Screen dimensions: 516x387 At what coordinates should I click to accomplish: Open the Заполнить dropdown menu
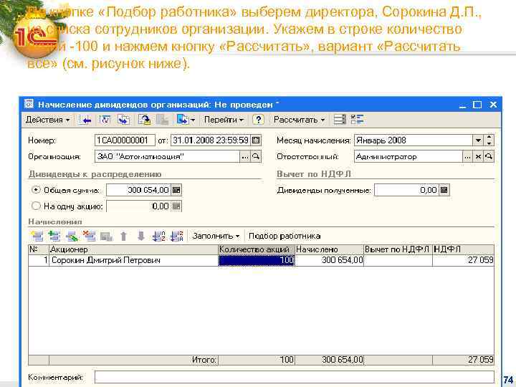click(x=216, y=236)
